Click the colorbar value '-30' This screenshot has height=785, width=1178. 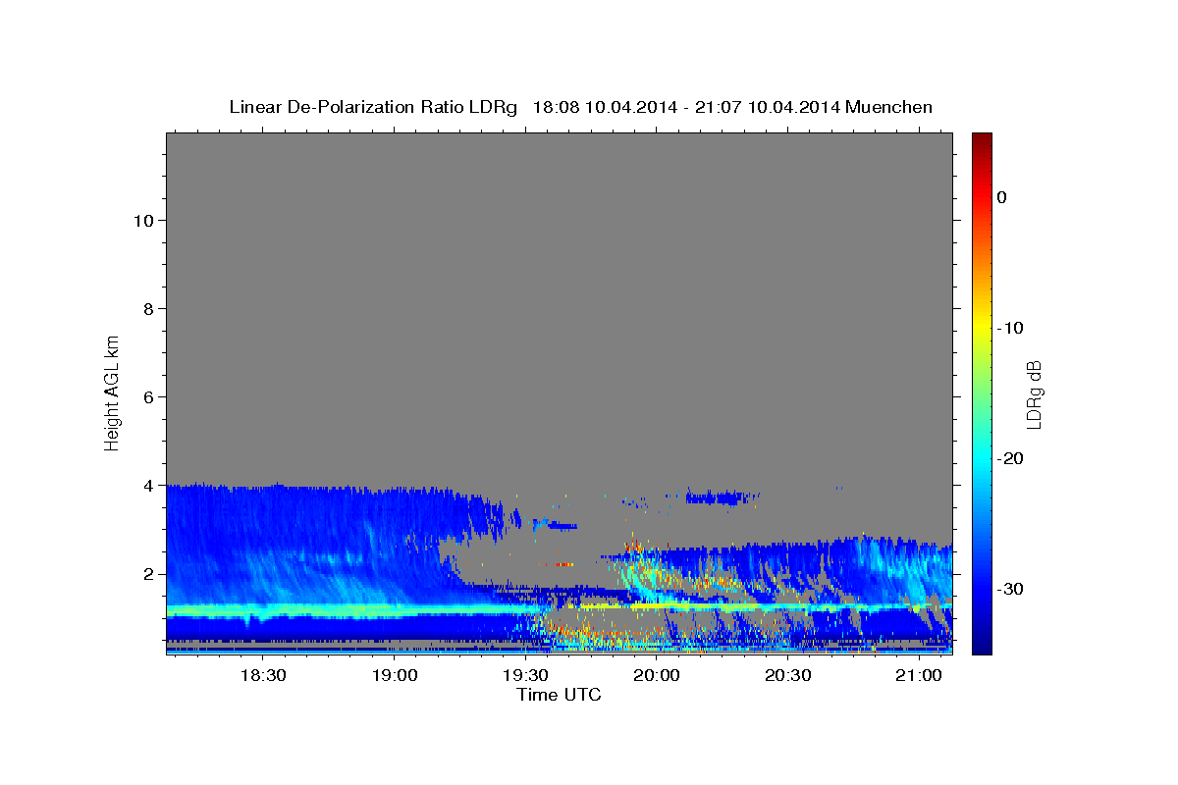coord(1010,589)
